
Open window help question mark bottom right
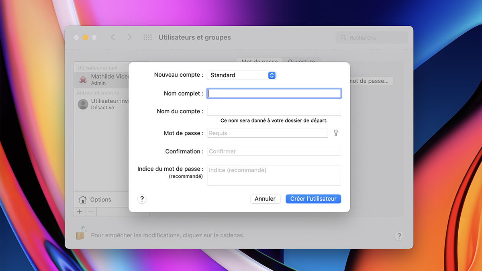[x=399, y=236]
